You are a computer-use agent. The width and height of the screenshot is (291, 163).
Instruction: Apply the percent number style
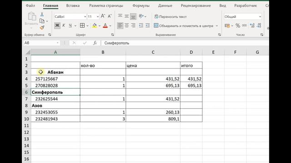coord(238,26)
